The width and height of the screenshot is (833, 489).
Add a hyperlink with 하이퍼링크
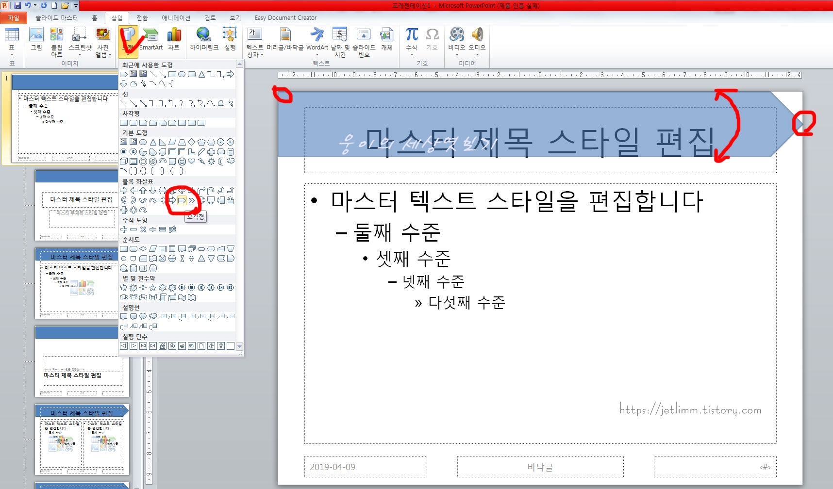[x=204, y=39]
